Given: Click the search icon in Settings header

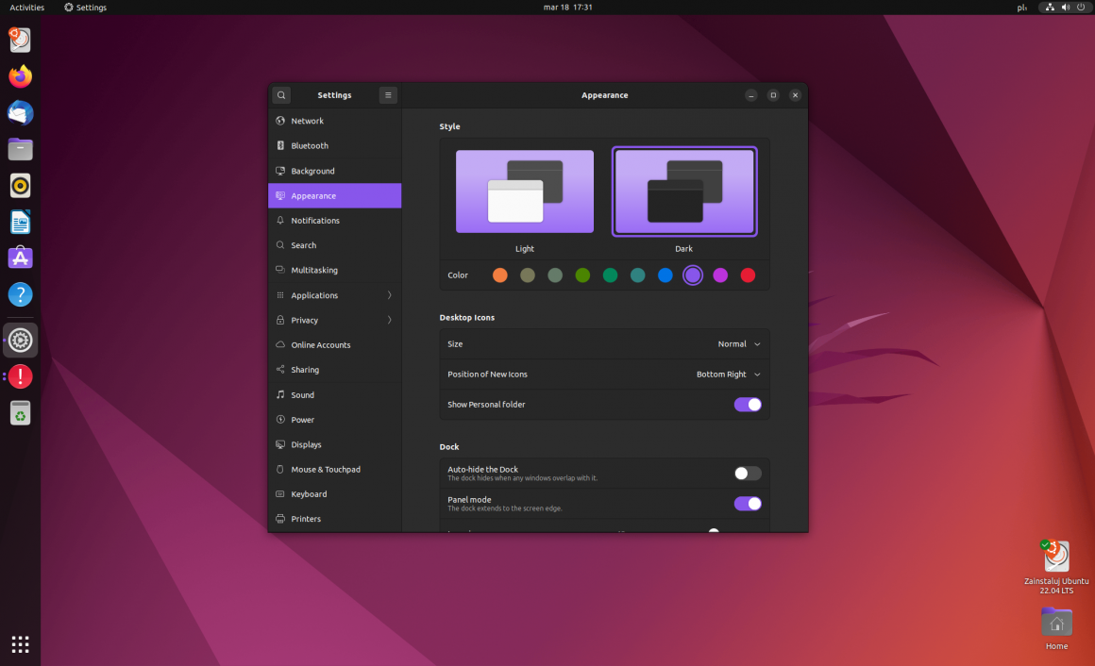Looking at the screenshot, I should [281, 95].
